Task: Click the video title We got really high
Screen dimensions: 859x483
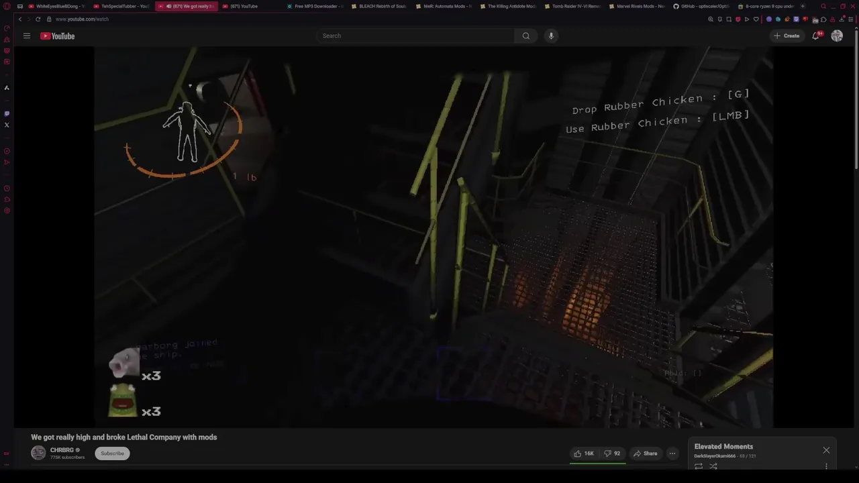Action: point(124,437)
